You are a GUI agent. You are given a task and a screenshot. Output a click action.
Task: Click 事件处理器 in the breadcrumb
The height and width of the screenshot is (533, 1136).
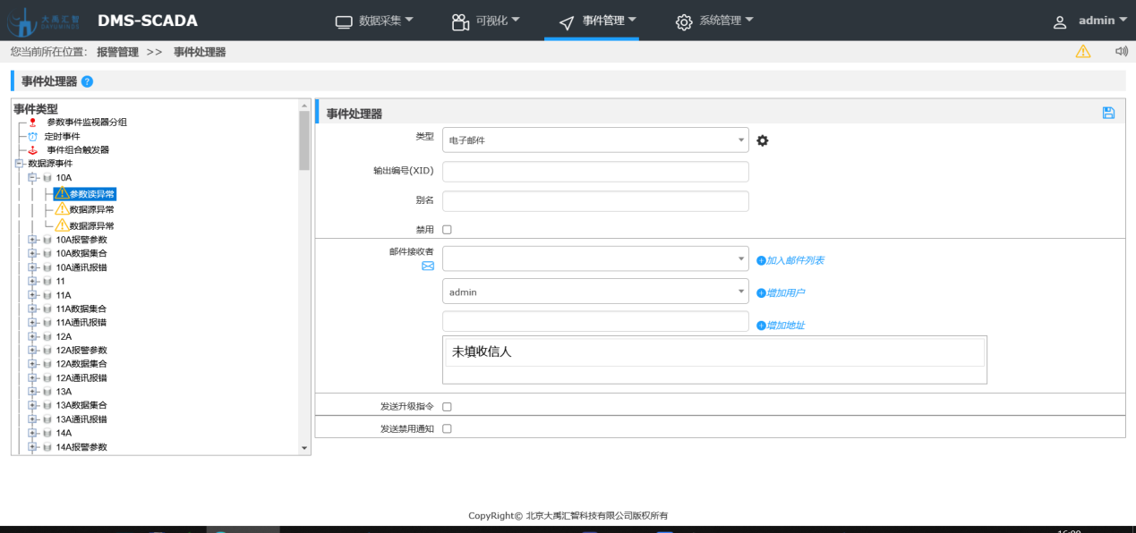point(200,52)
